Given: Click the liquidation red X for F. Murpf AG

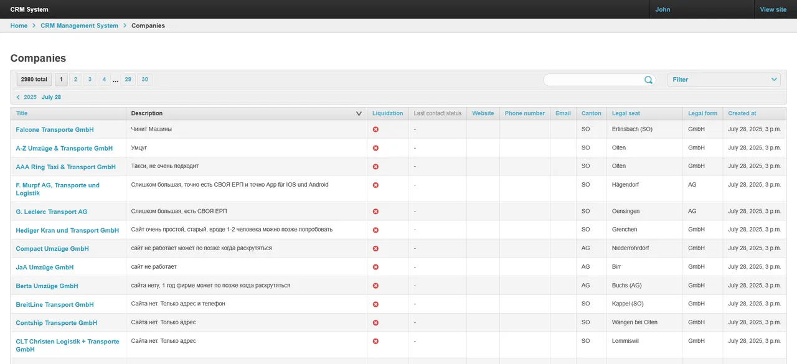Looking at the screenshot, I should [x=375, y=185].
